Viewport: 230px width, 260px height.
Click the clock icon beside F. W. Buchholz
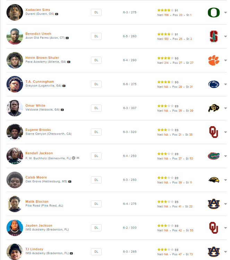pos(74,158)
